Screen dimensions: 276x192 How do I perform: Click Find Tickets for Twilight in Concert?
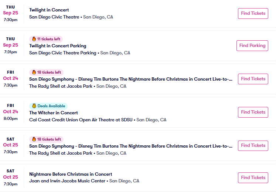pyautogui.click(x=253, y=13)
